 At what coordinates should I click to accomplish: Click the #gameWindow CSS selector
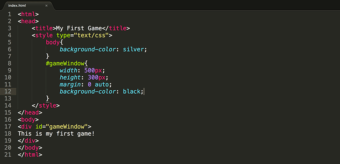coord(65,64)
